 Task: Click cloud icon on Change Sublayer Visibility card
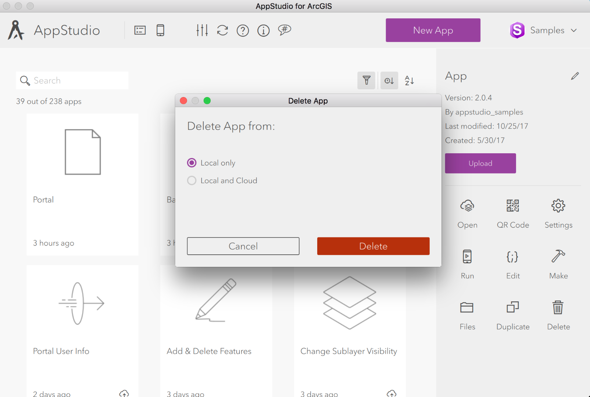(x=392, y=394)
